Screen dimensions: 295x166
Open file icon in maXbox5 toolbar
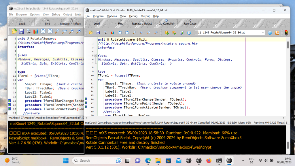(91, 33)
